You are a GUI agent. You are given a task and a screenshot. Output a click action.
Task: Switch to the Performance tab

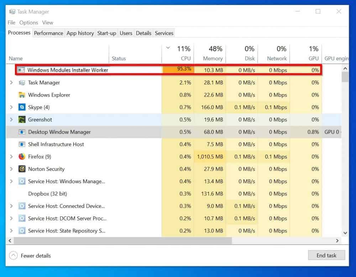click(48, 33)
